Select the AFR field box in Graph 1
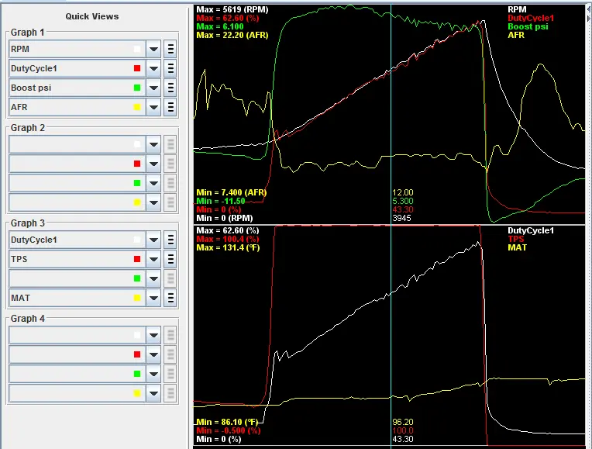 (77, 107)
